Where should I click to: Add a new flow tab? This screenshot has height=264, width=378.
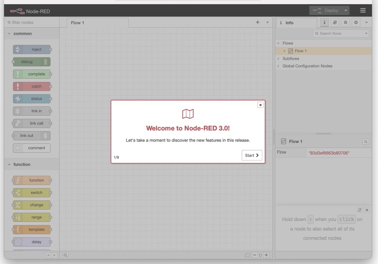258,22
